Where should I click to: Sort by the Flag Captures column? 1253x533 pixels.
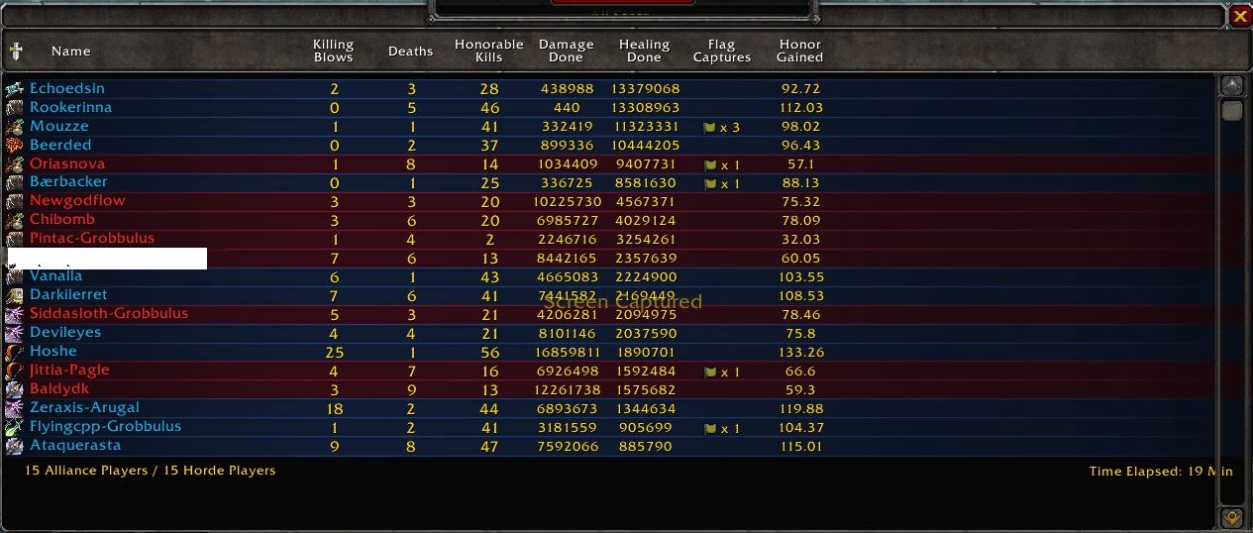[722, 51]
